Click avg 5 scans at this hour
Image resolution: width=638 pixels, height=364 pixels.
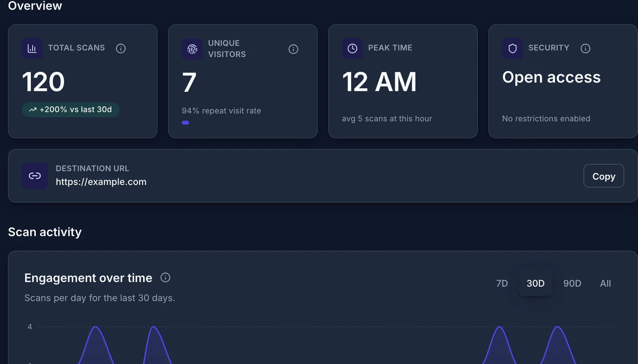[387, 119]
